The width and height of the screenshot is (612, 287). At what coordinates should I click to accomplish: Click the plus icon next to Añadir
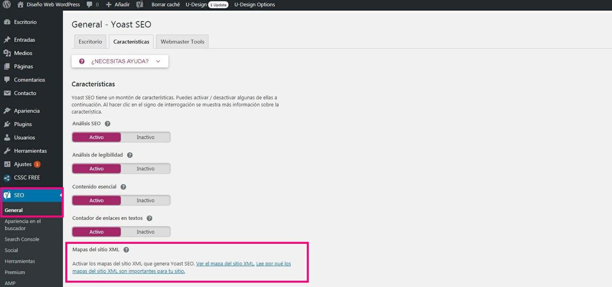click(109, 5)
